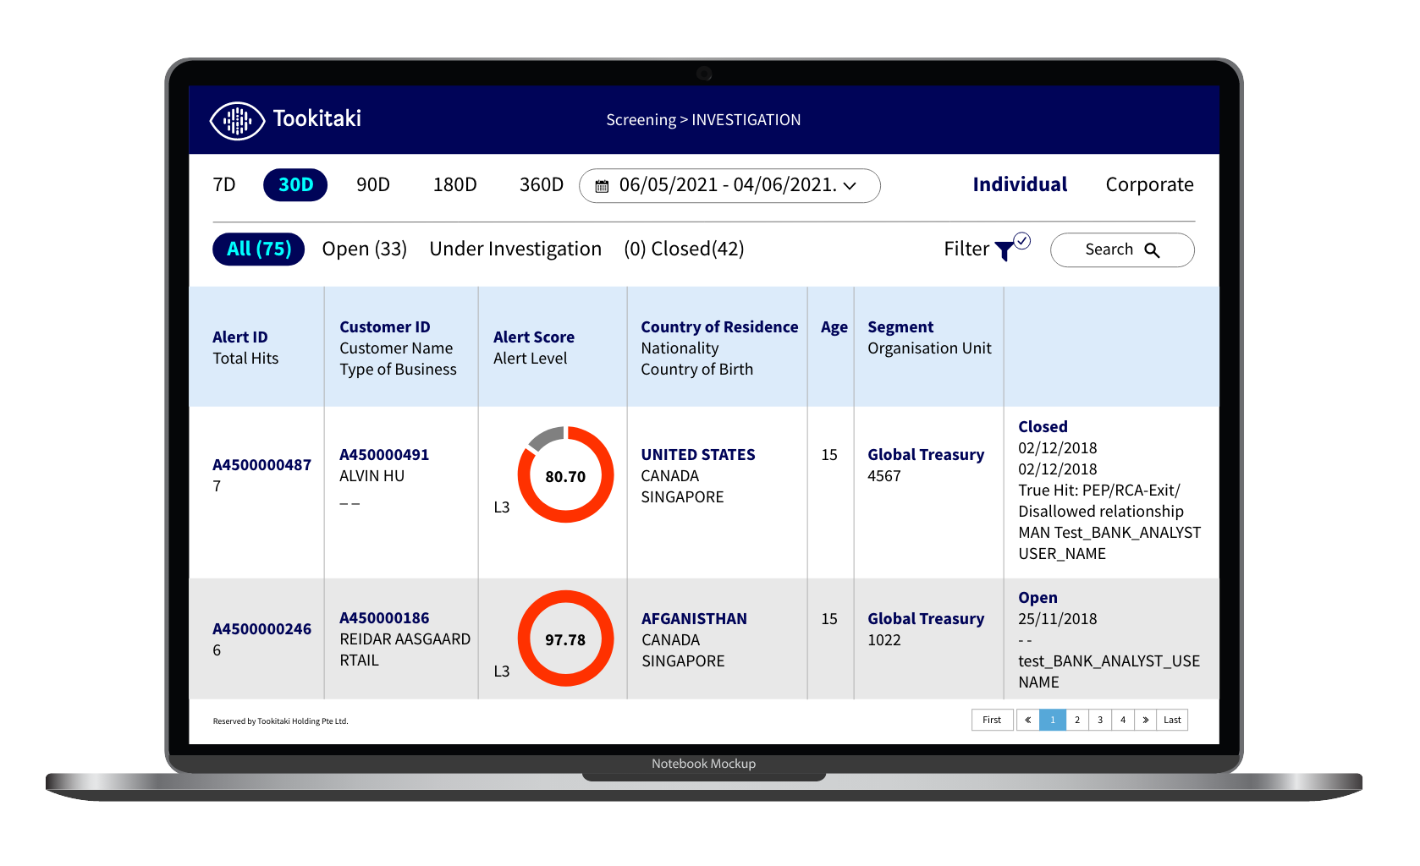Select page 2 in pagination
Viewport: 1420px width, 866px height.
point(1076,720)
